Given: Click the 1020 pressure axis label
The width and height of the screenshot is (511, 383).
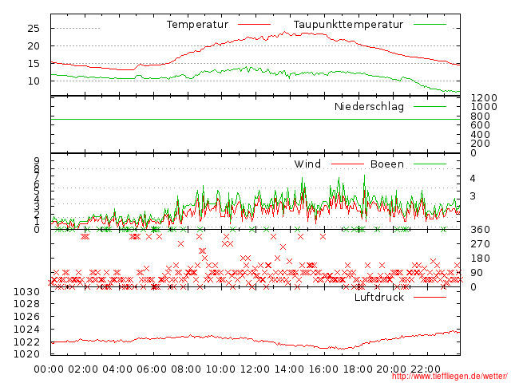Looking at the screenshot, I should [26, 353].
